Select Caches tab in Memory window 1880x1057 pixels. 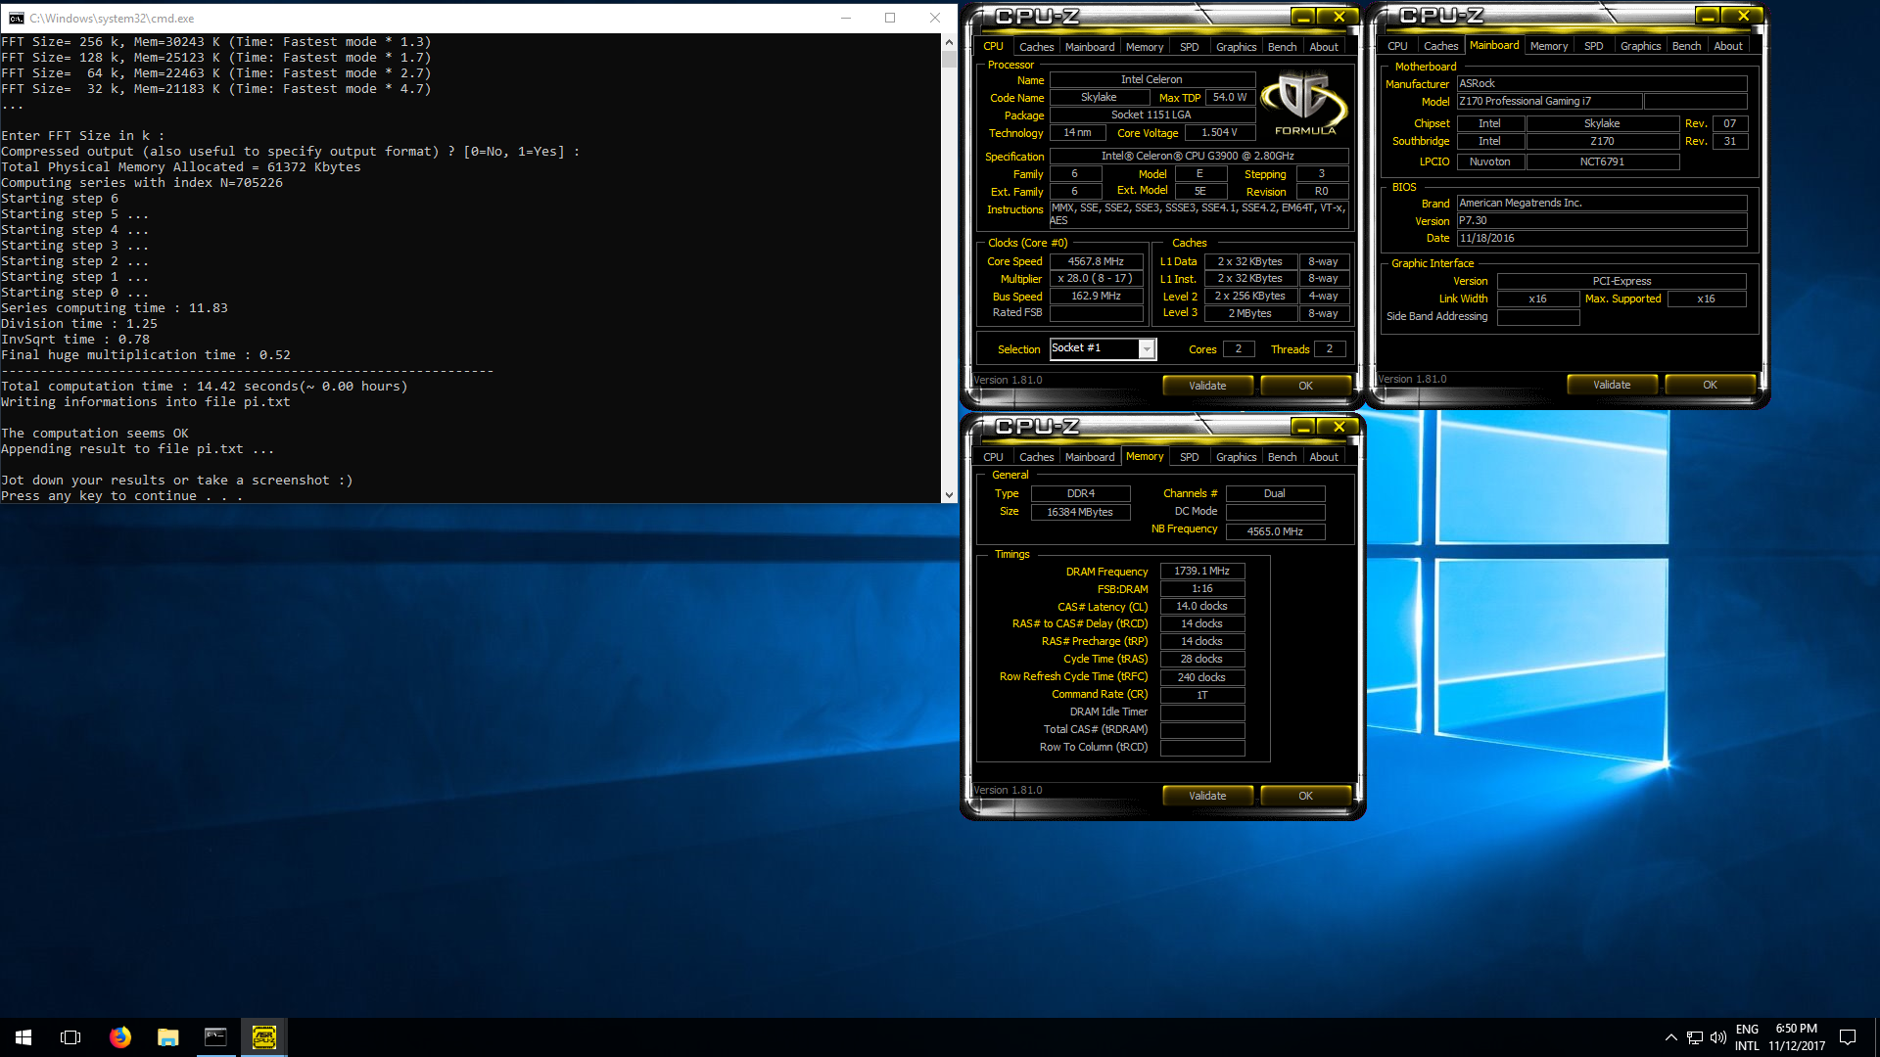point(1036,457)
